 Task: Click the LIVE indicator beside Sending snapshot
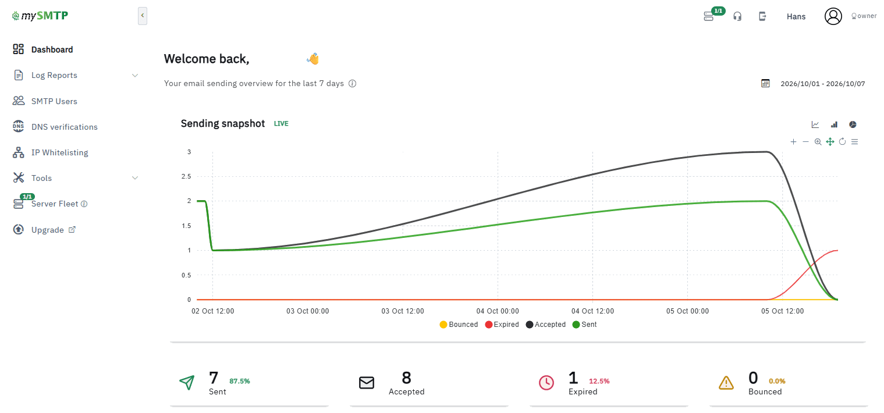click(281, 124)
